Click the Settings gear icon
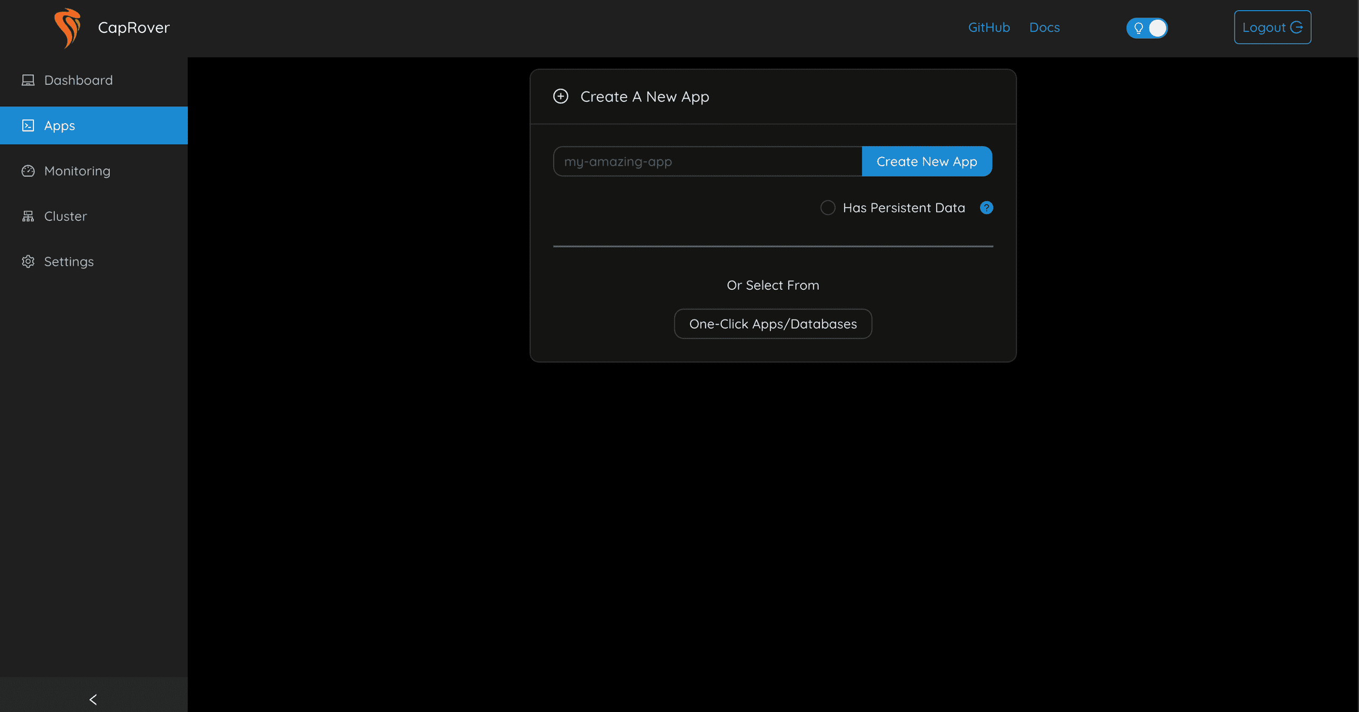 pos(28,261)
